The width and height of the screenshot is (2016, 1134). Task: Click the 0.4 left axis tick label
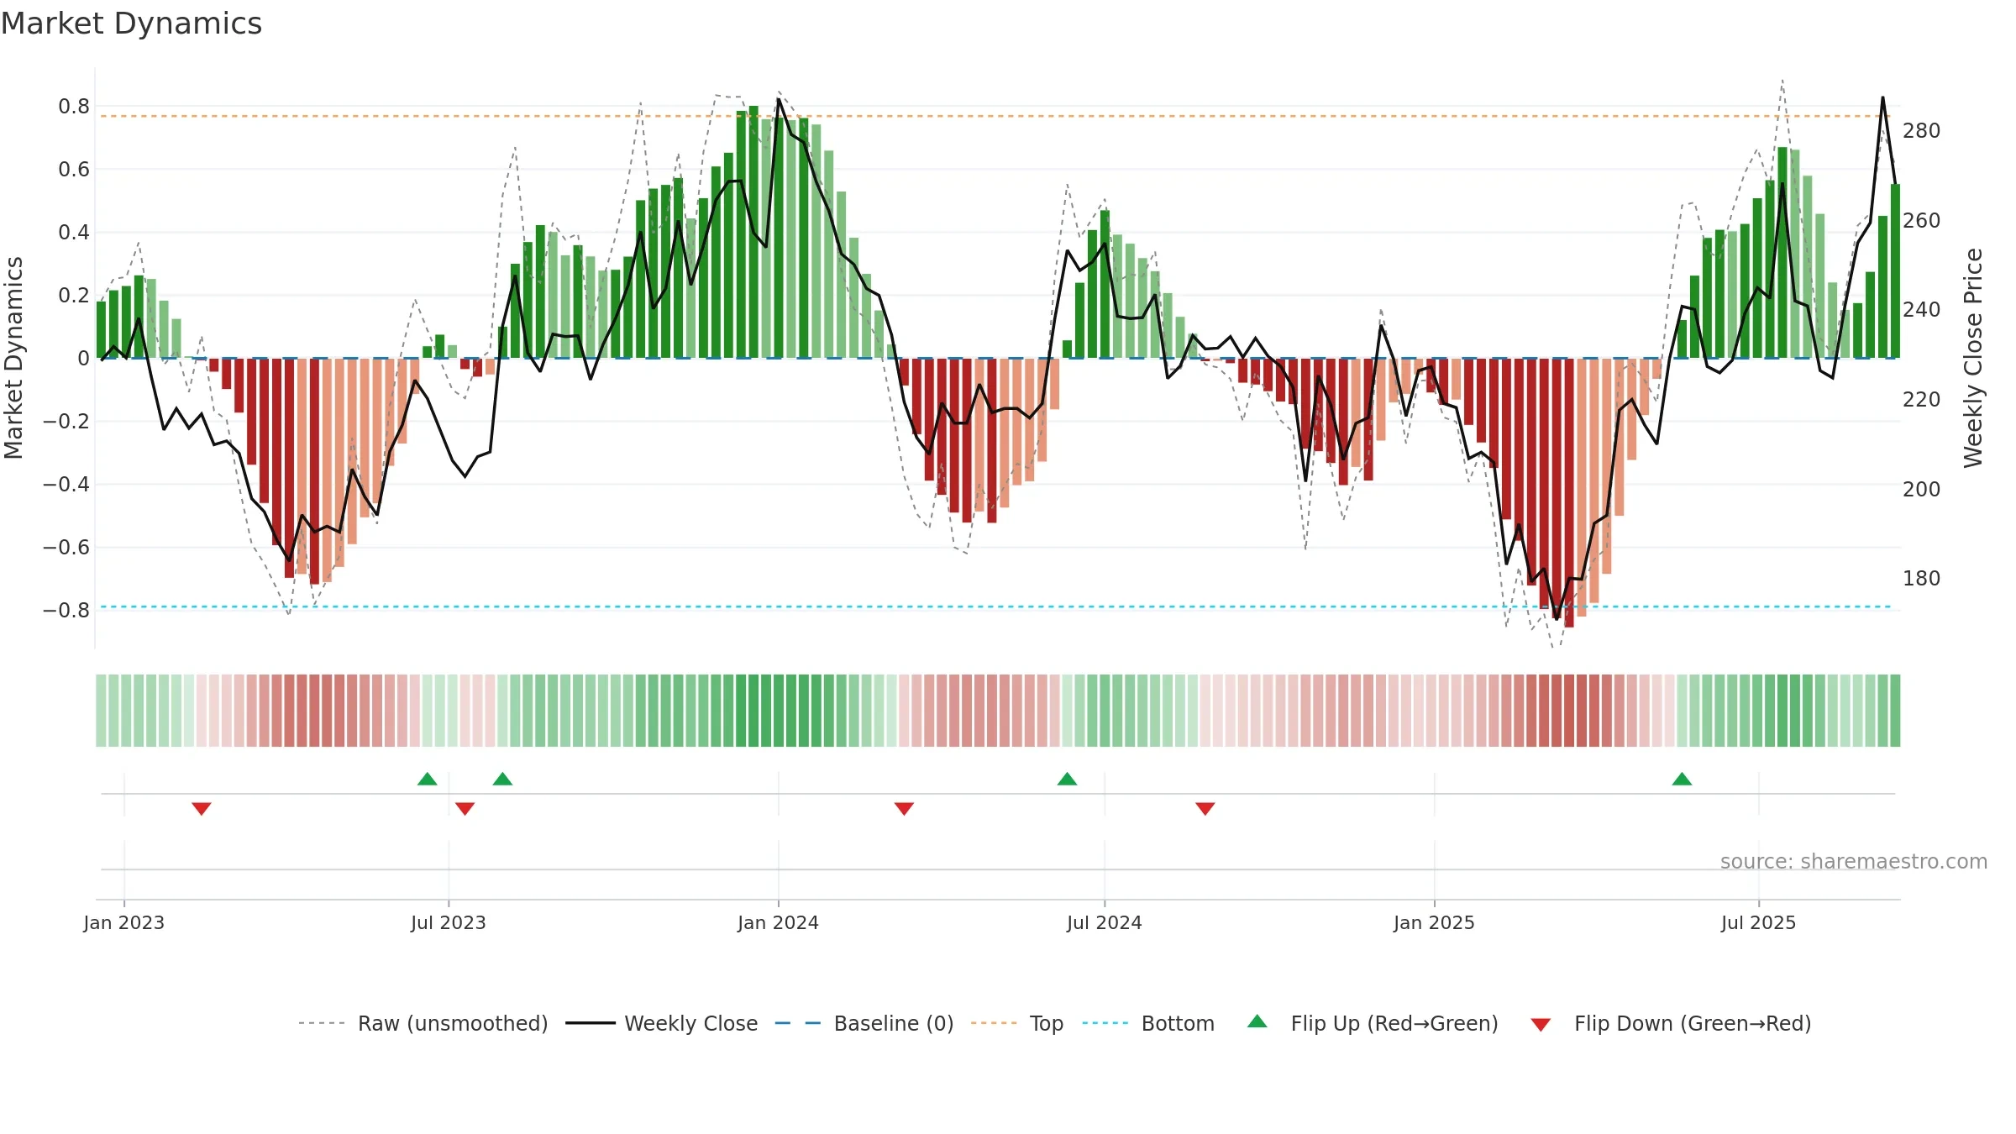[x=74, y=232]
